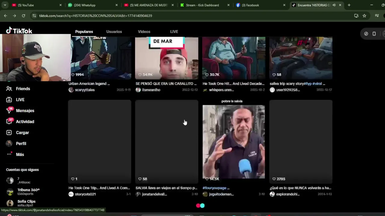
Task: Open the juguitodeman... user link
Action: (221, 194)
